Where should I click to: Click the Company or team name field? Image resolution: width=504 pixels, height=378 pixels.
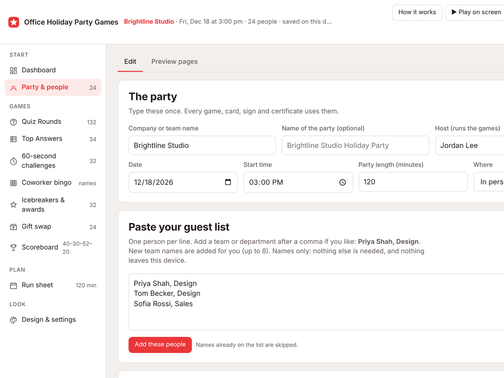pos(202,145)
